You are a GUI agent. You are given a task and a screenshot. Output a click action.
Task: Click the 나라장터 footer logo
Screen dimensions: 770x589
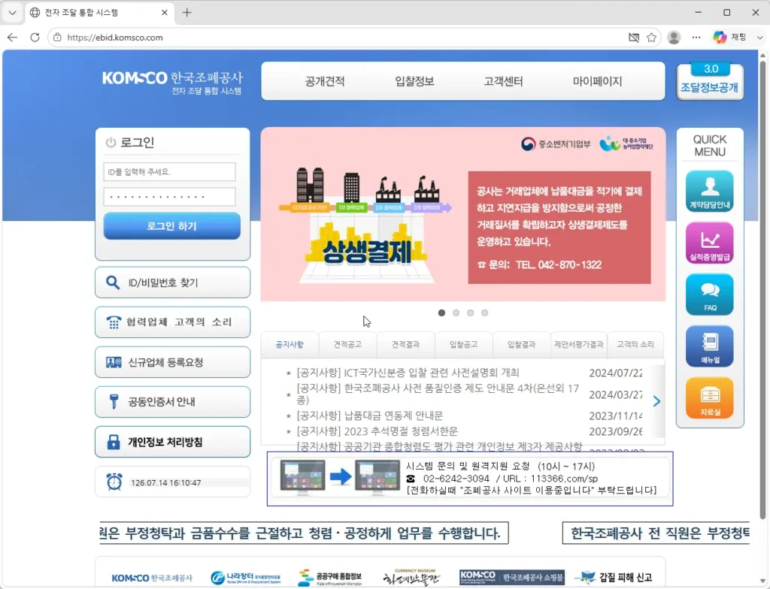click(x=246, y=577)
